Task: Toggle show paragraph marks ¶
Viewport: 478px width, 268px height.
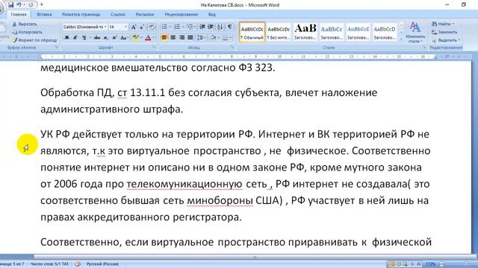Action: 229,27
